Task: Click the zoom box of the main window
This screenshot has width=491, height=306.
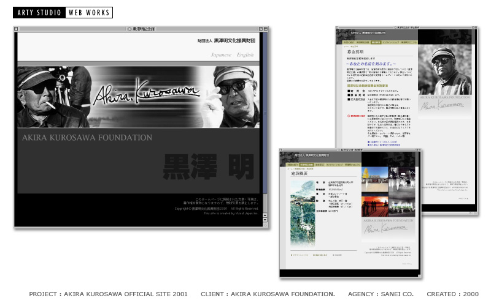Action: click(x=260, y=29)
